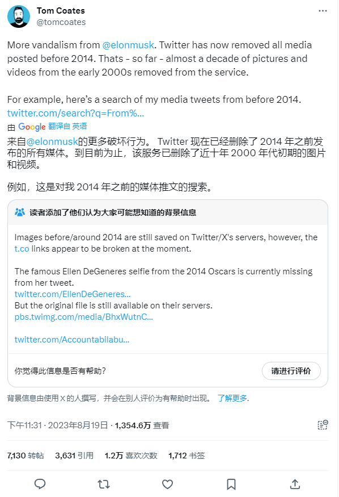Open the t.co link in the note

tap(22, 249)
